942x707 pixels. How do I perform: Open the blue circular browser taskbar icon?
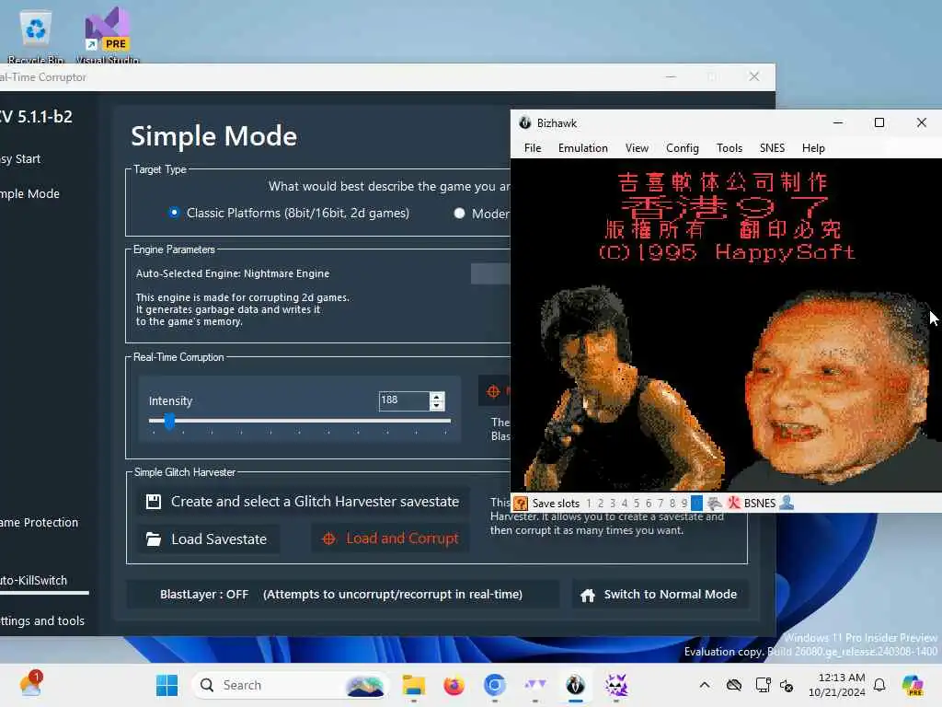(494, 685)
